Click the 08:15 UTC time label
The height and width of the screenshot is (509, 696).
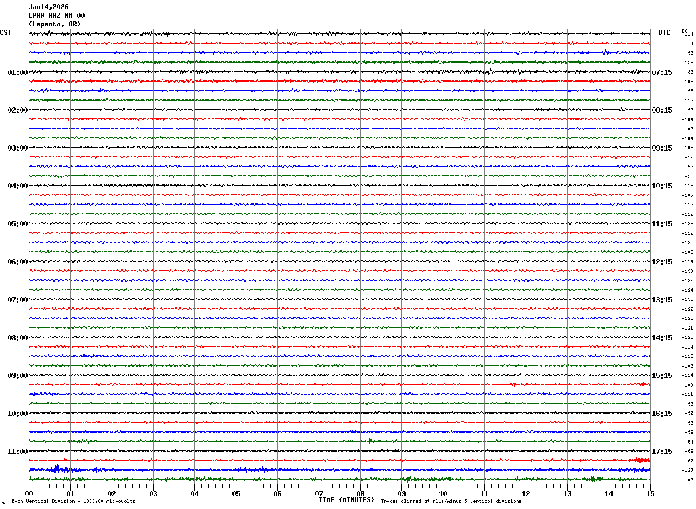662,110
